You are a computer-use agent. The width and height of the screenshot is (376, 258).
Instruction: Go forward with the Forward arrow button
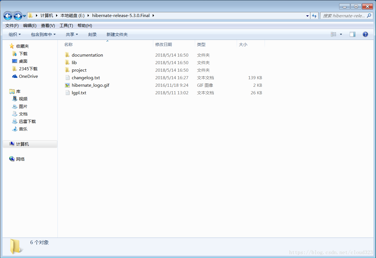click(x=18, y=16)
